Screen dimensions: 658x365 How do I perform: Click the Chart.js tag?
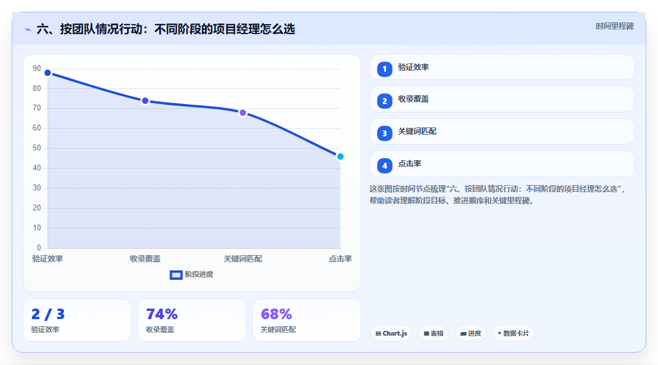(391, 333)
